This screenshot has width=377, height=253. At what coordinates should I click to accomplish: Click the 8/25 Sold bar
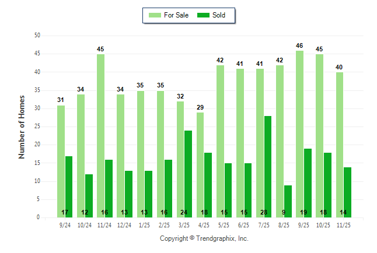[288, 201]
